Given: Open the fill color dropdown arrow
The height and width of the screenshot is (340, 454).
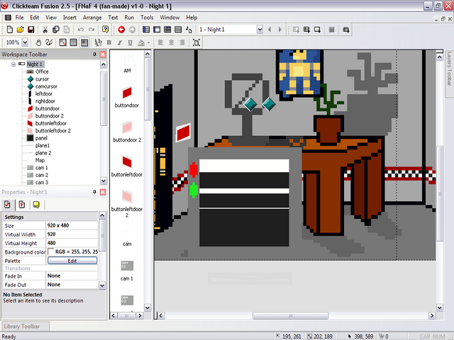Looking at the screenshot, I should [149, 42].
